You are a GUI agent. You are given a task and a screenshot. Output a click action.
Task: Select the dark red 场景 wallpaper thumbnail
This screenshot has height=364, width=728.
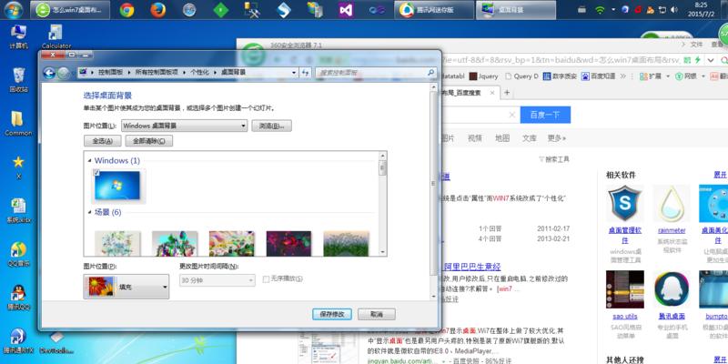pos(288,243)
